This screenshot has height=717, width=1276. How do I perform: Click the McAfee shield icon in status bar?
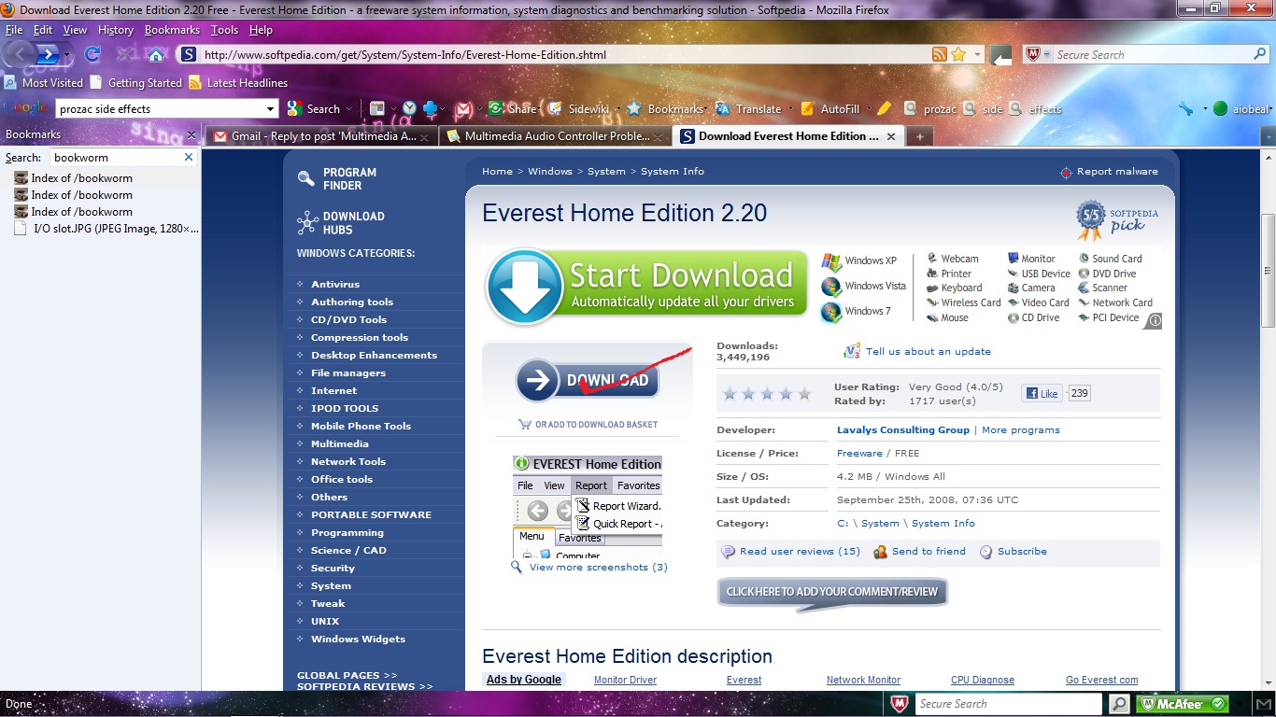899,704
